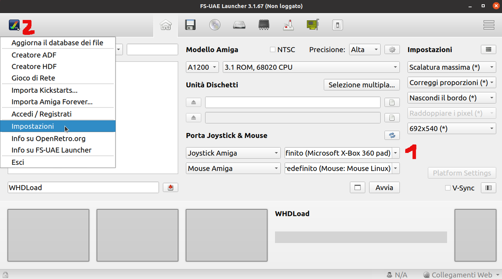The height and width of the screenshot is (279, 502).
Task: Open the A1200 model dropdown
Action: [x=202, y=67]
